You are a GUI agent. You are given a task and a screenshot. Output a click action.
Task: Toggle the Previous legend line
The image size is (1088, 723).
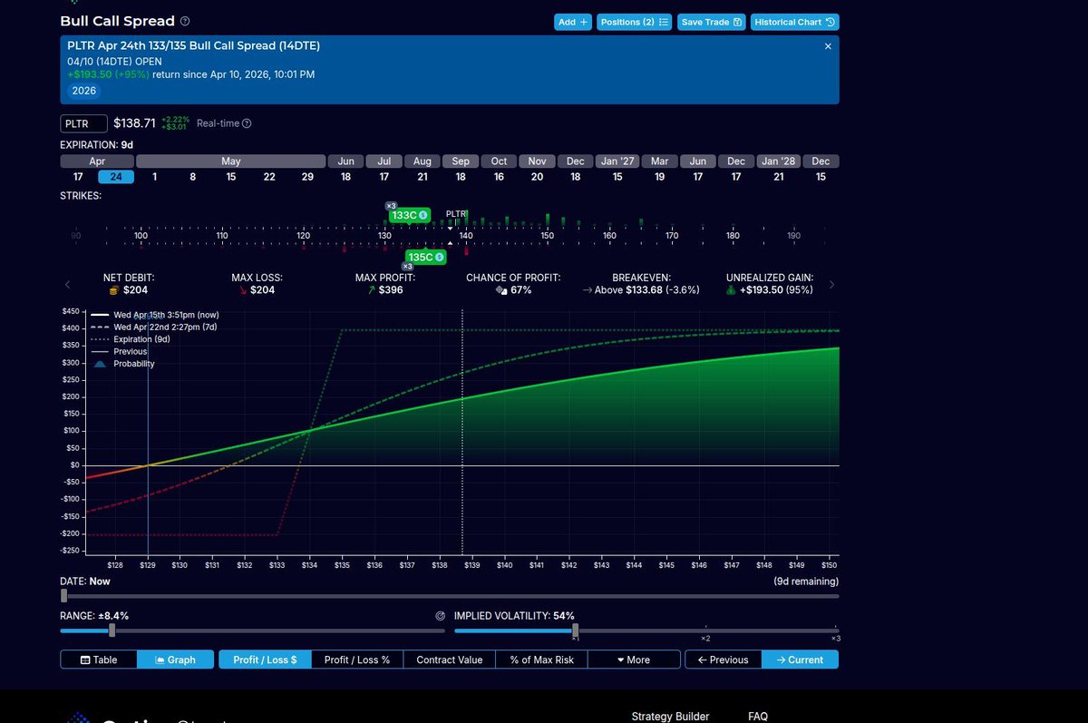[x=119, y=351]
